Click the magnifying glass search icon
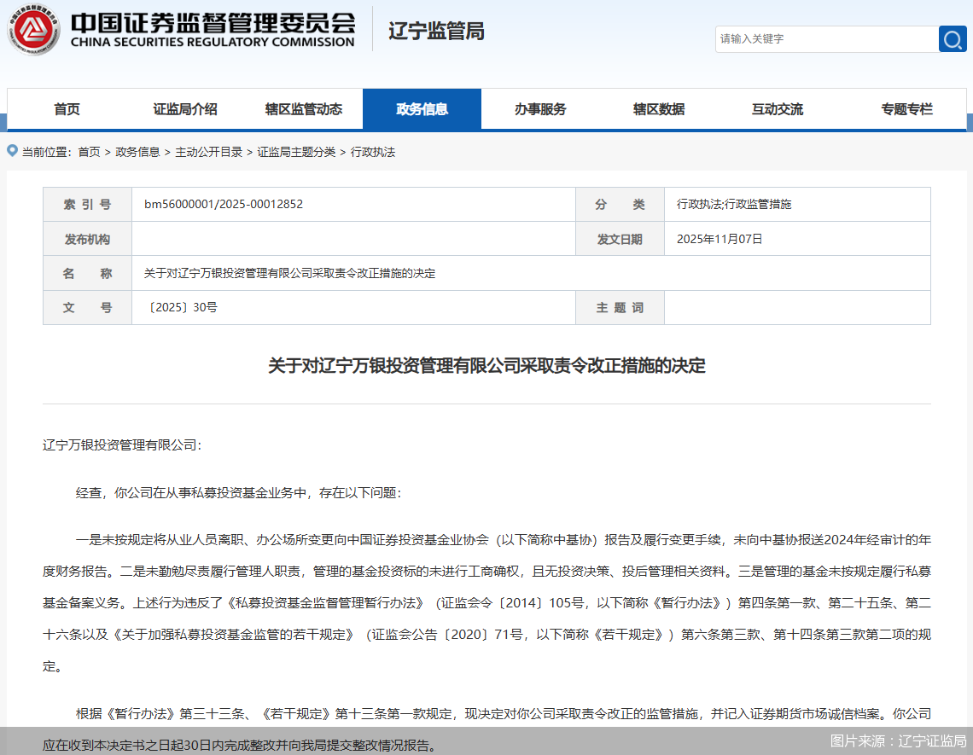 [953, 39]
